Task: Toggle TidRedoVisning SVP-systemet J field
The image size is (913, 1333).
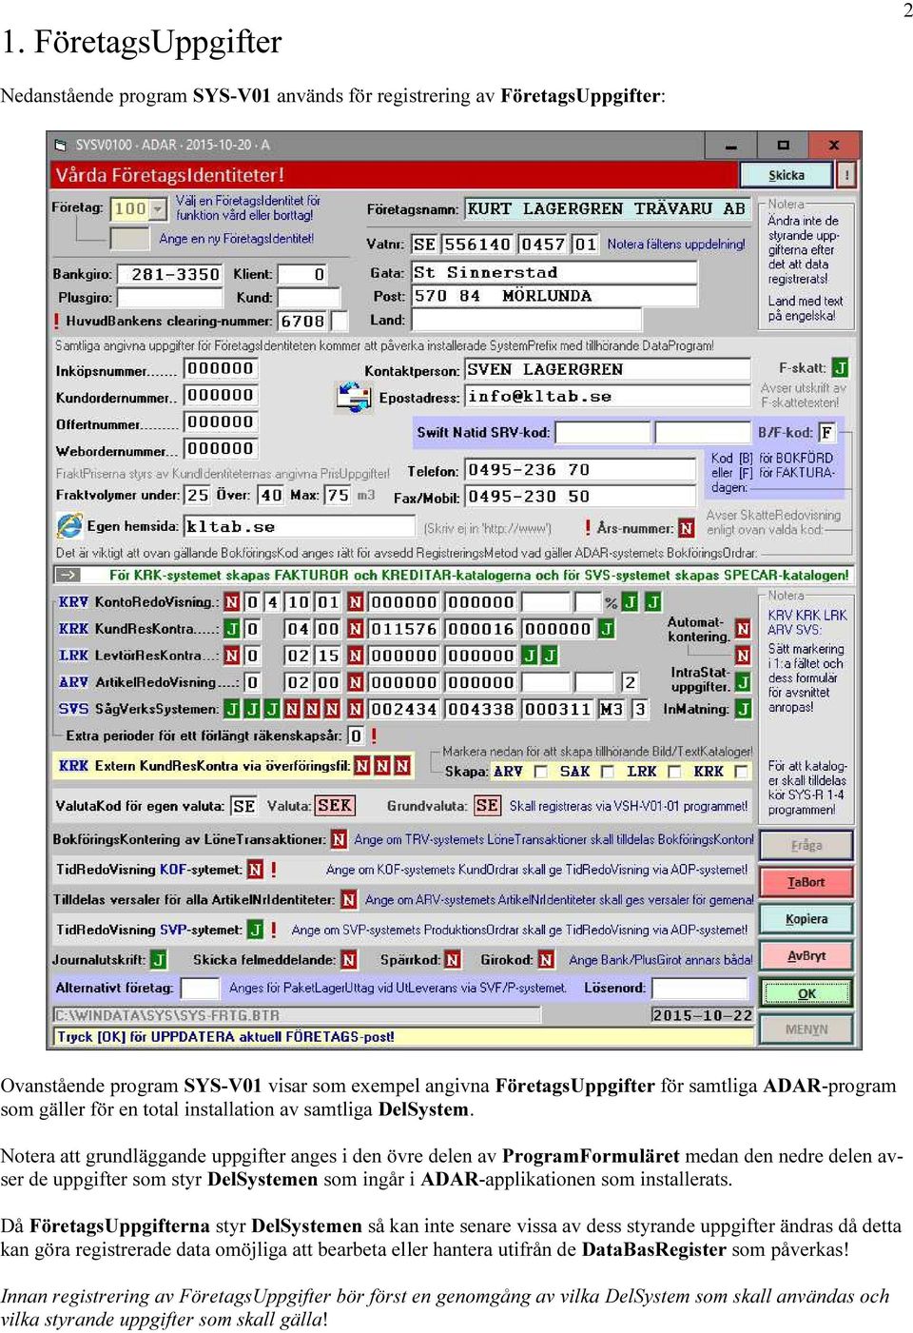Action: tap(255, 930)
